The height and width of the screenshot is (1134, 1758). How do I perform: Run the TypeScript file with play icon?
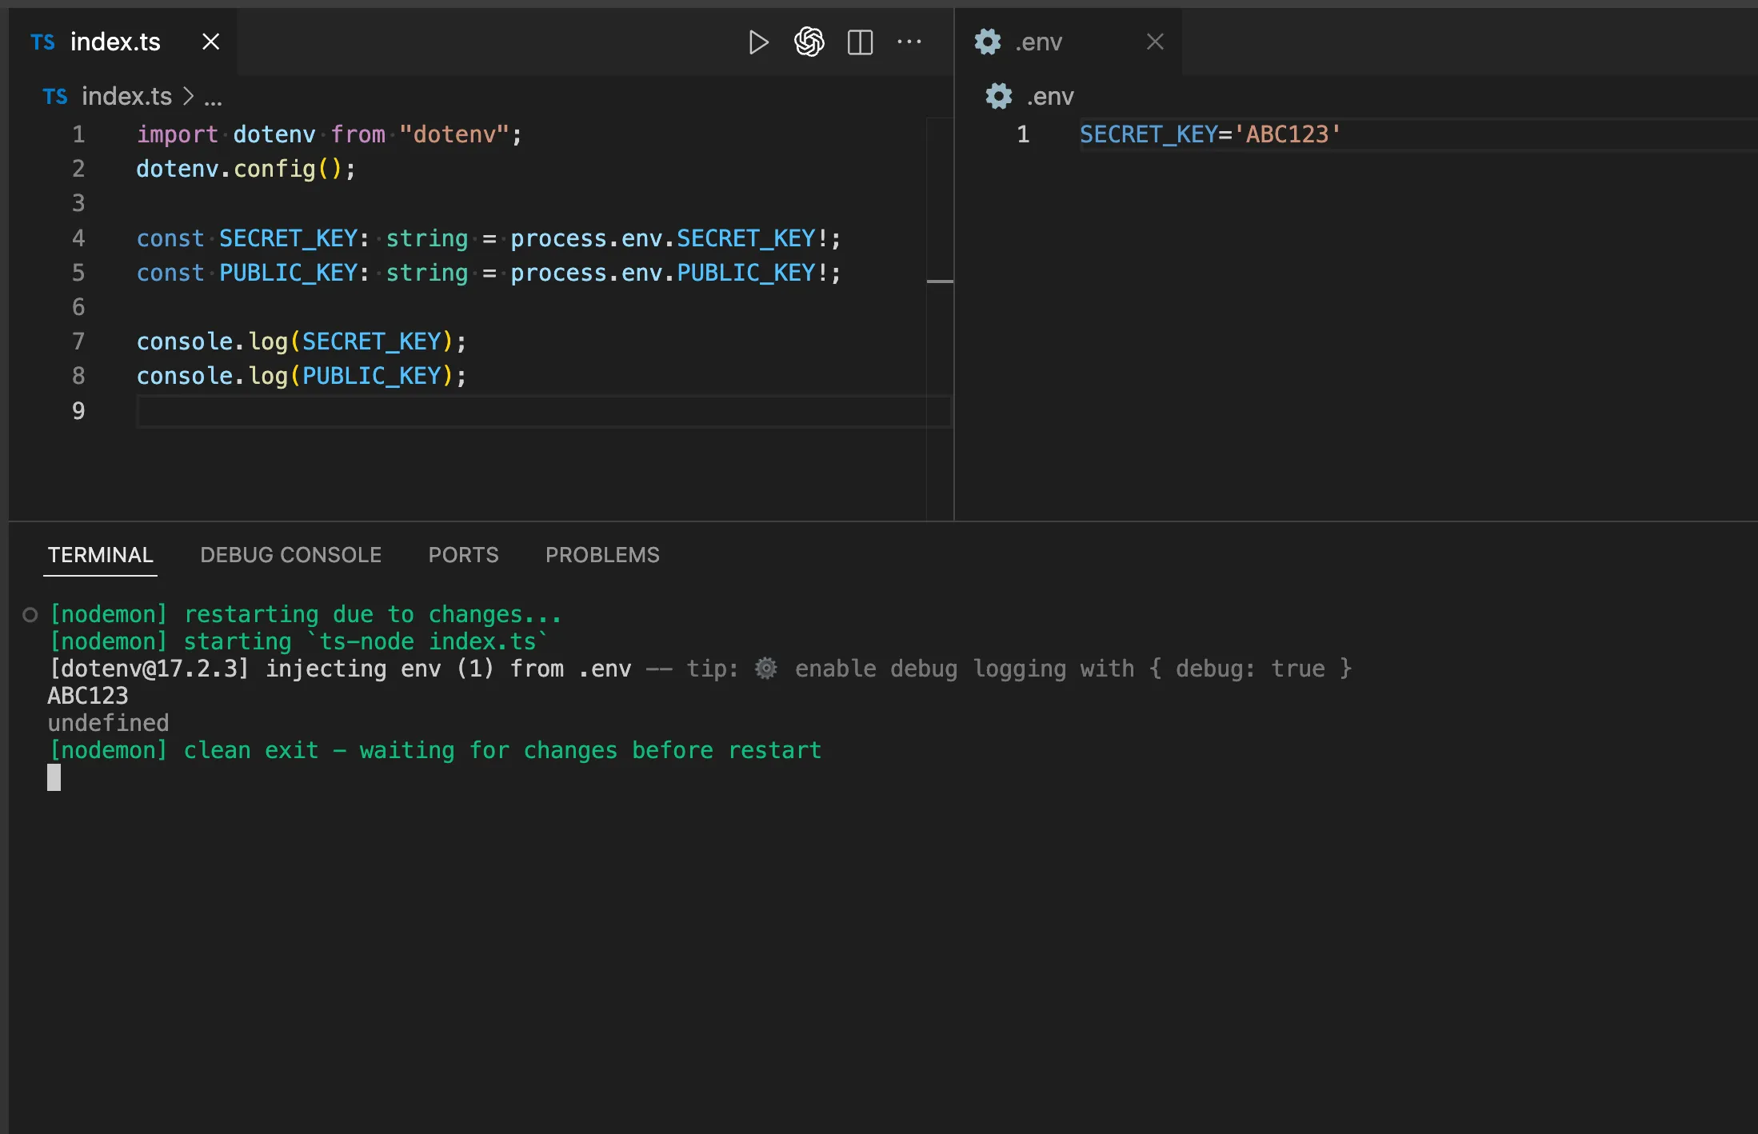point(757,42)
